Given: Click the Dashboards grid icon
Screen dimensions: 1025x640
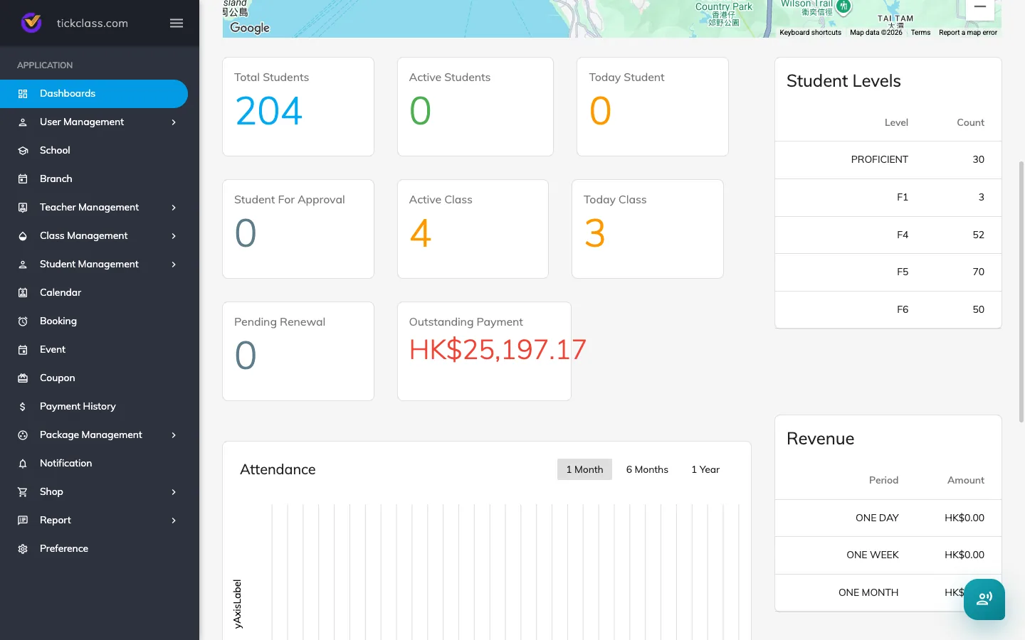Looking at the screenshot, I should pos(23,94).
